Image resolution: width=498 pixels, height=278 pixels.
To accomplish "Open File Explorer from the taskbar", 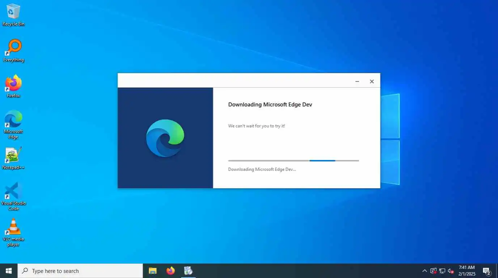I will coord(153,271).
